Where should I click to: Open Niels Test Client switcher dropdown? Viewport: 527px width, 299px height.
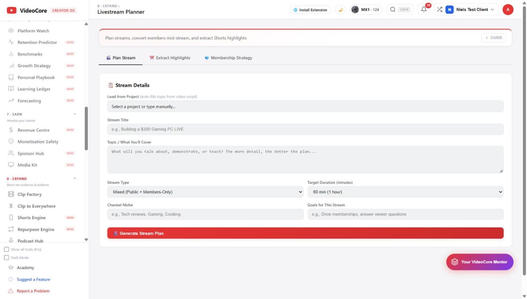pos(470,10)
